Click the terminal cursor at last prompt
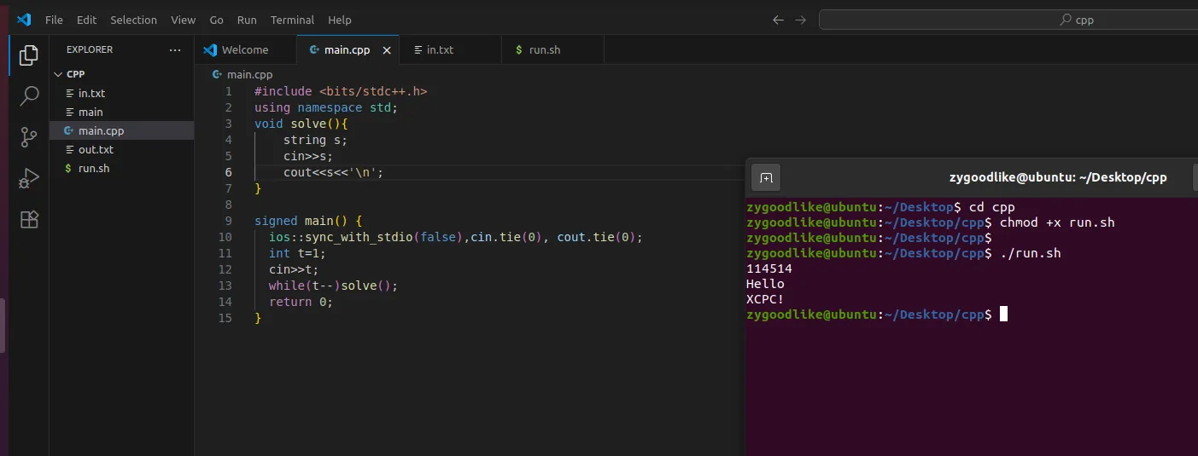Image resolution: width=1198 pixels, height=456 pixels. click(1003, 315)
